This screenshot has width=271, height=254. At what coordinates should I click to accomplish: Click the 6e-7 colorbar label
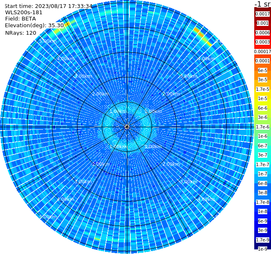[x=263, y=146]
